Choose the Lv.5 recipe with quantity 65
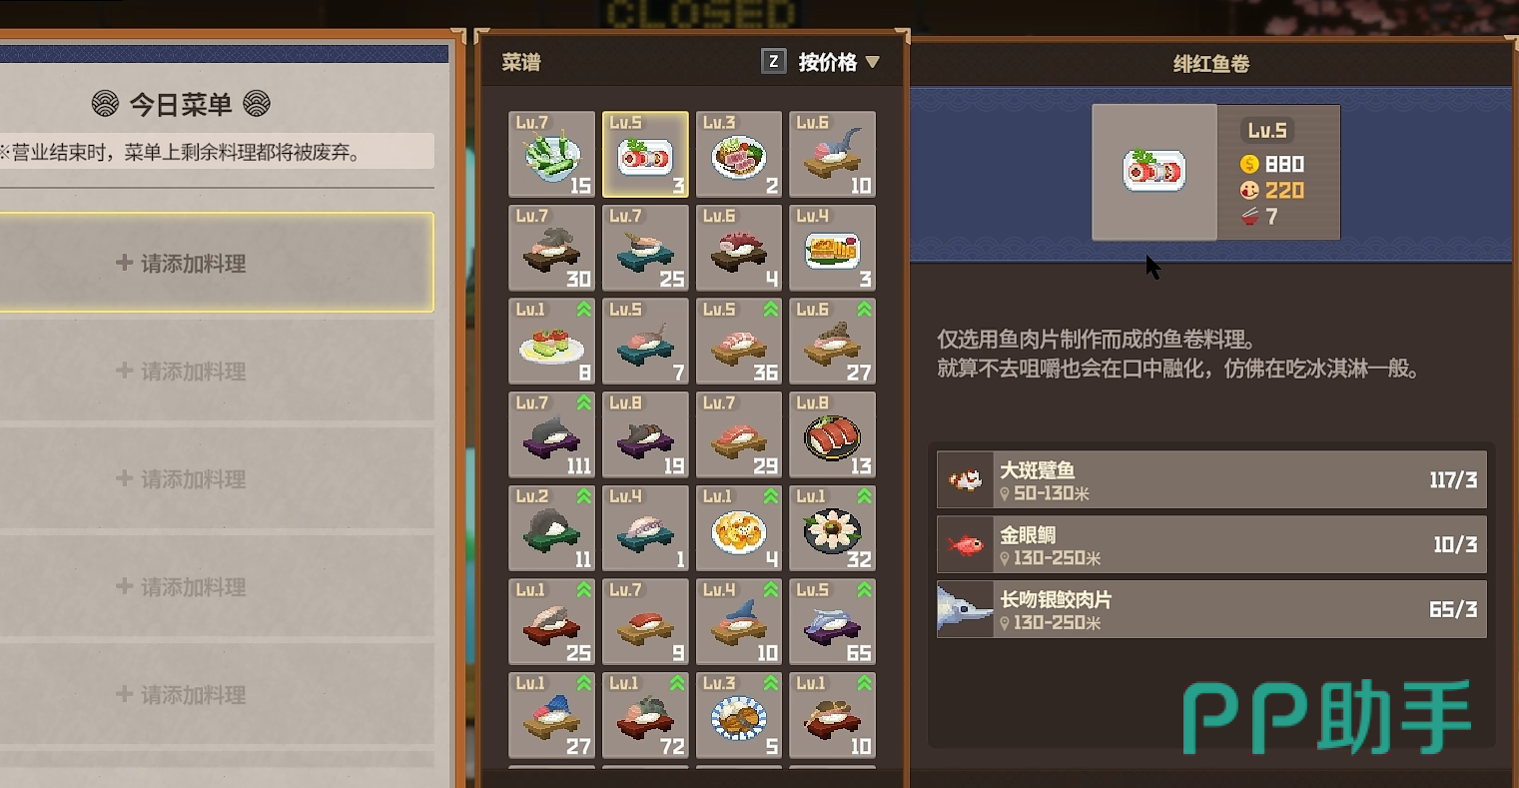The image size is (1519, 788). pos(832,621)
